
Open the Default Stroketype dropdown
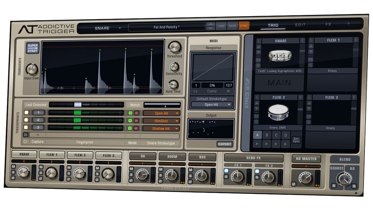211,104
